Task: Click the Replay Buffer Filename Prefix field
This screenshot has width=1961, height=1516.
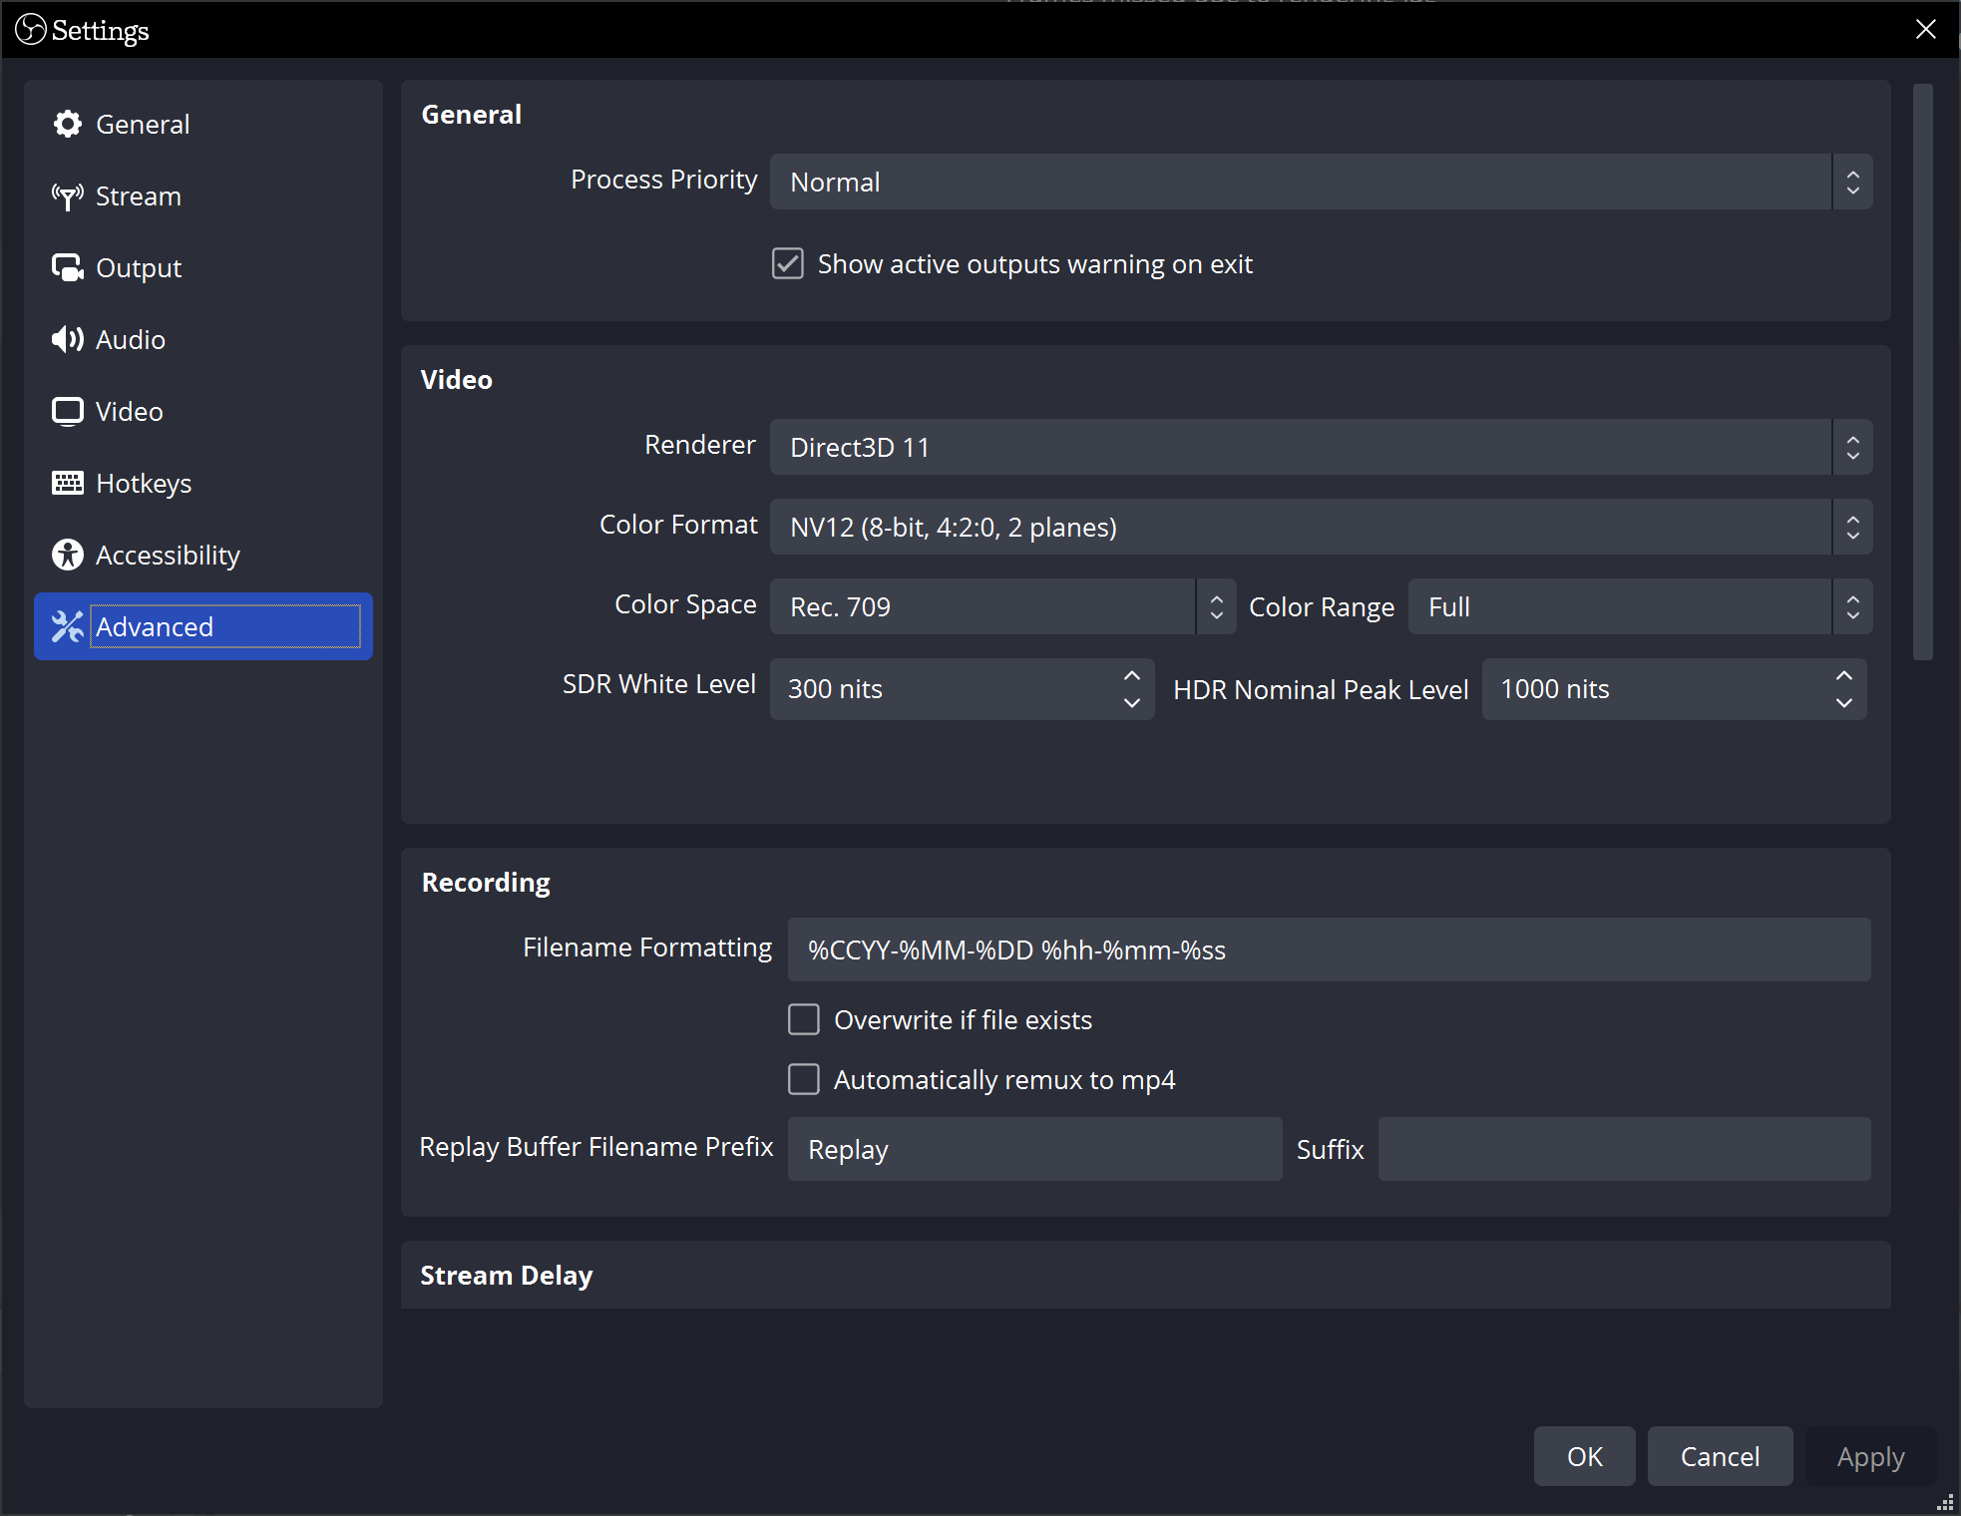Action: [x=1033, y=1149]
